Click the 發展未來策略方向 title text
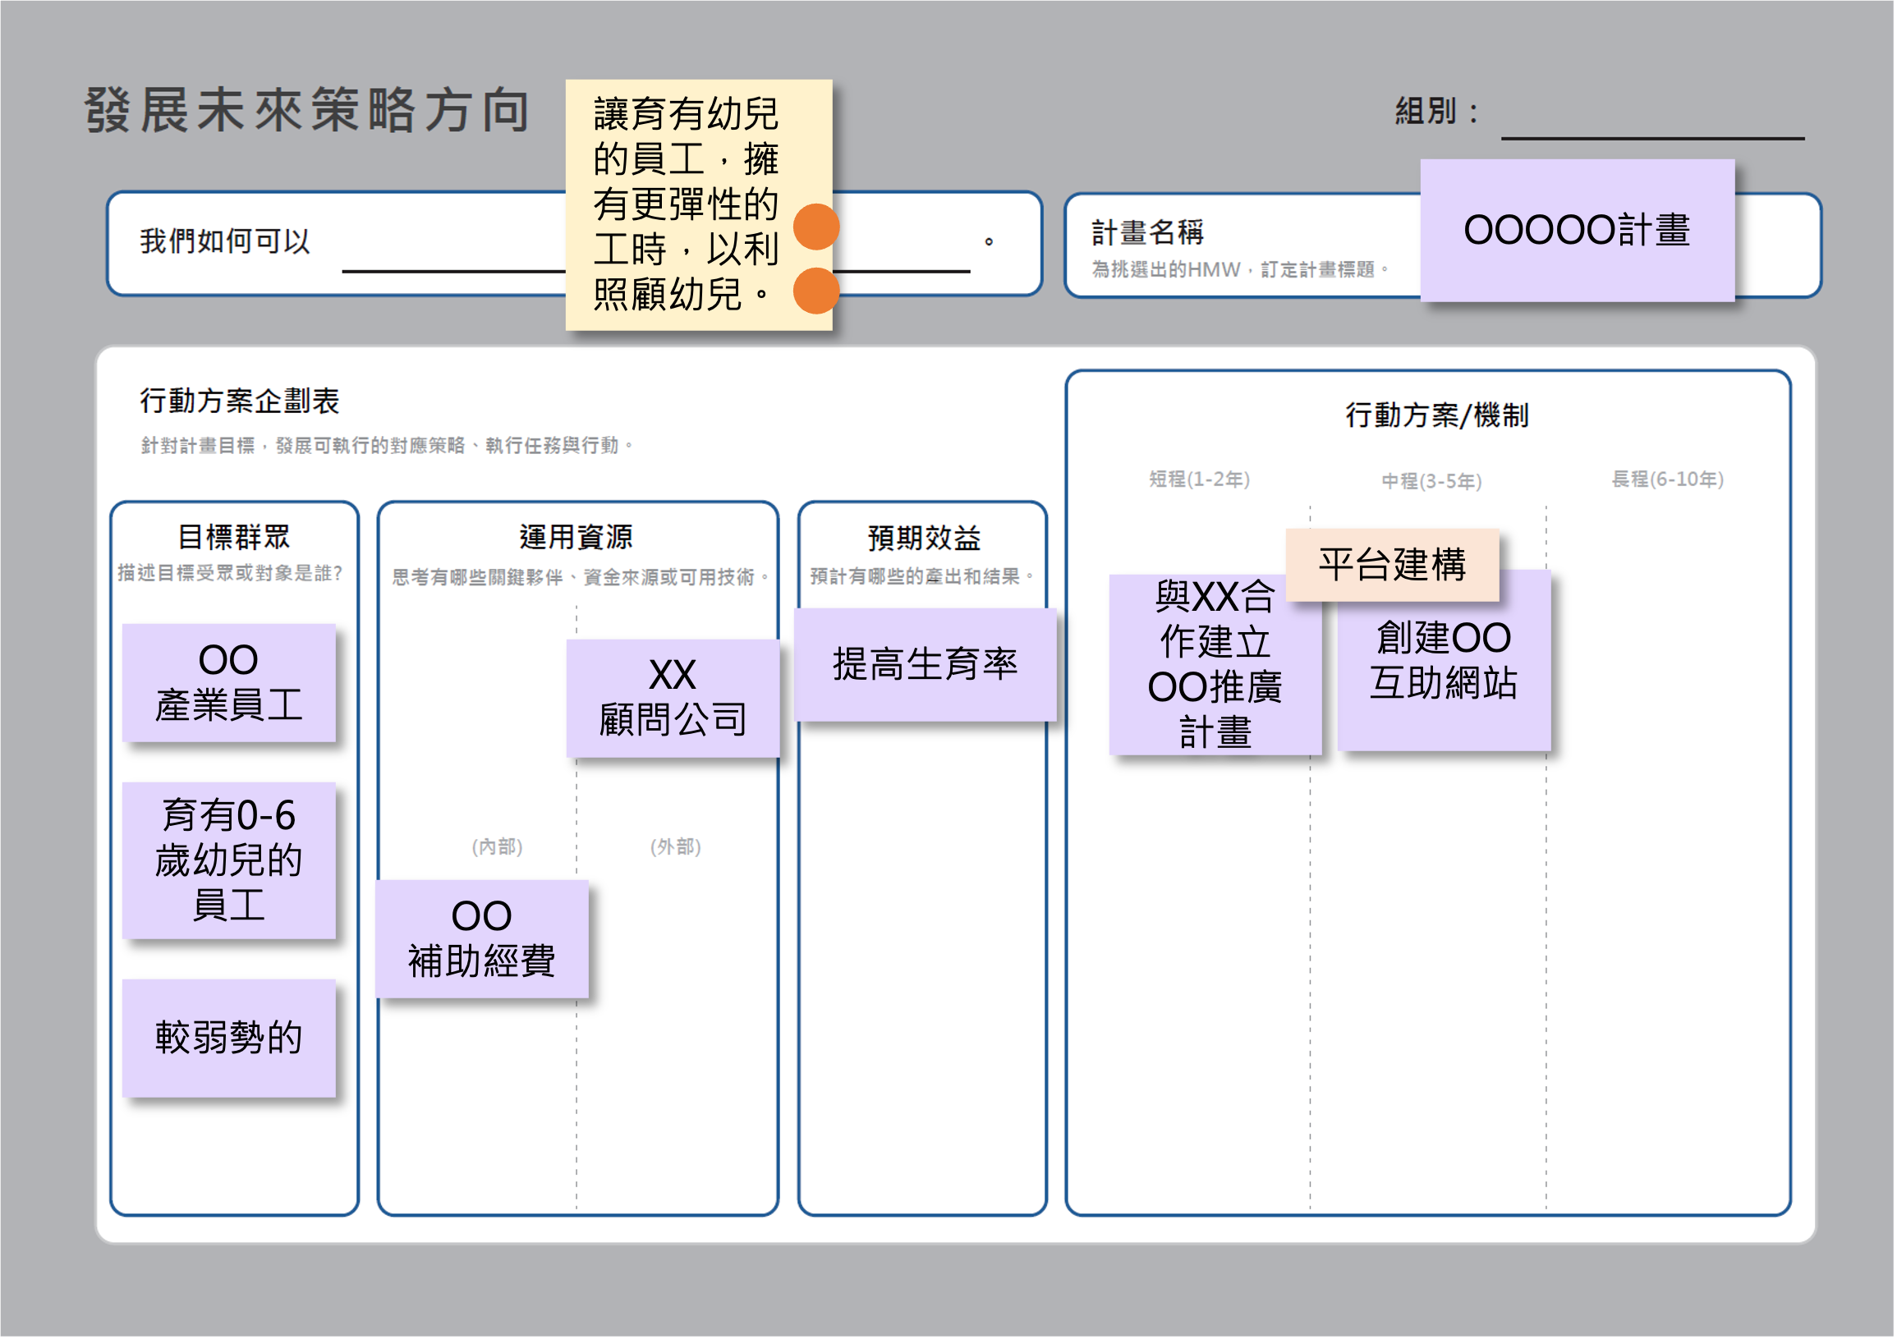 (x=307, y=110)
